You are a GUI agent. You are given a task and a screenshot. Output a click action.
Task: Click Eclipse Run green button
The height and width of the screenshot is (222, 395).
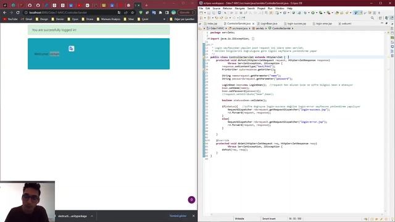tap(313, 13)
